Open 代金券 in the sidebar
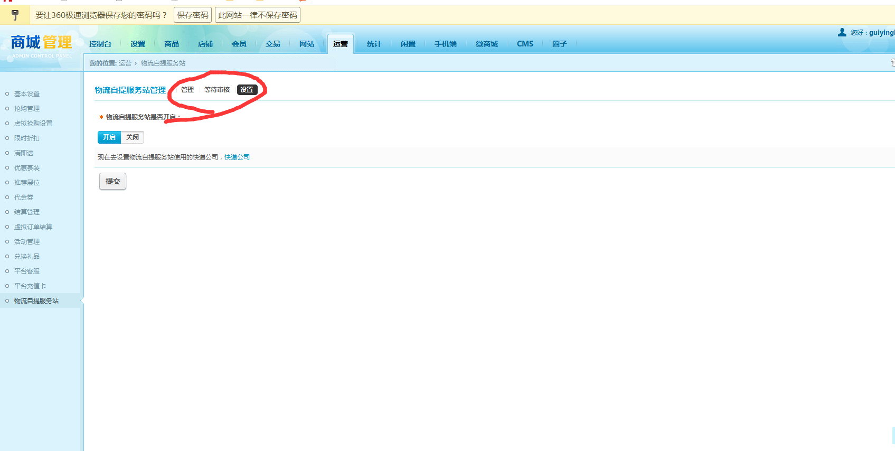The height and width of the screenshot is (451, 895). (24, 198)
